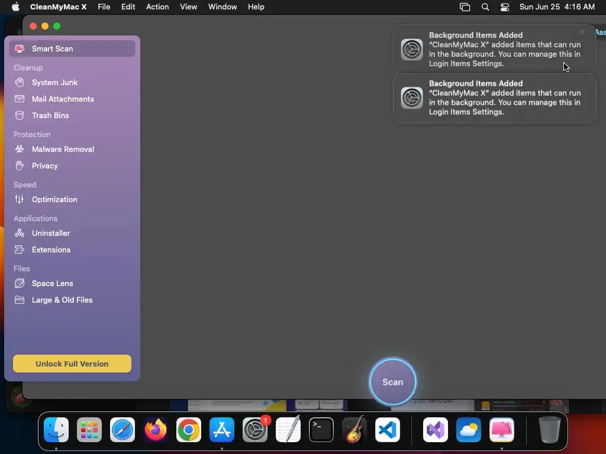Open the Edit menu
Viewport: 606px width, 454px height.
pyautogui.click(x=128, y=7)
